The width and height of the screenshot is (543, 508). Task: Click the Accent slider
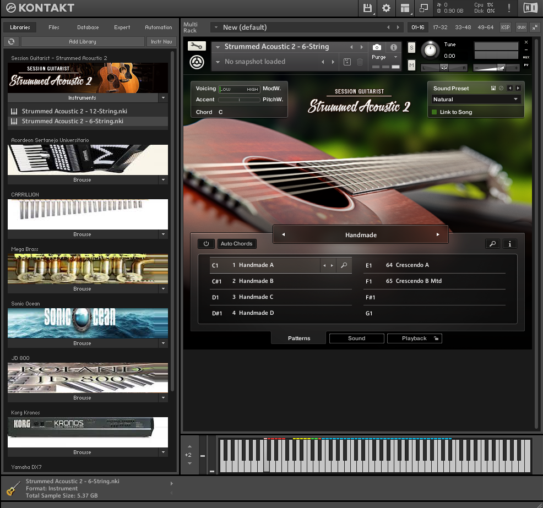(x=239, y=100)
